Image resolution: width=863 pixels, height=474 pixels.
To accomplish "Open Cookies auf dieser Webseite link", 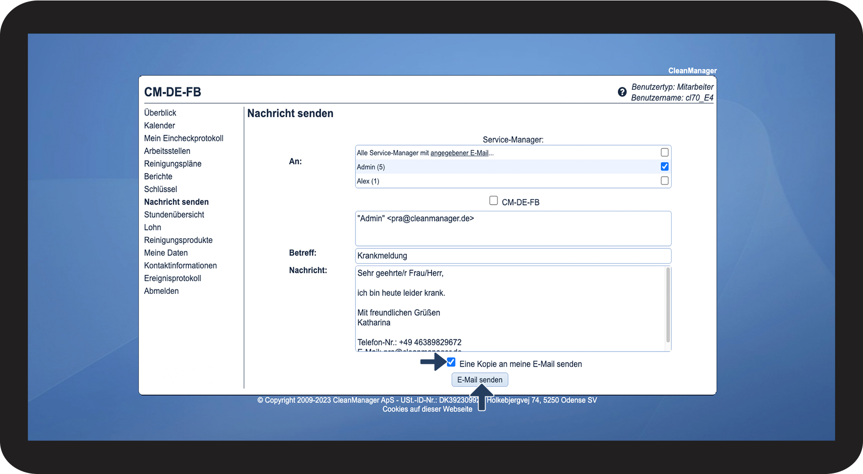I will click(427, 409).
